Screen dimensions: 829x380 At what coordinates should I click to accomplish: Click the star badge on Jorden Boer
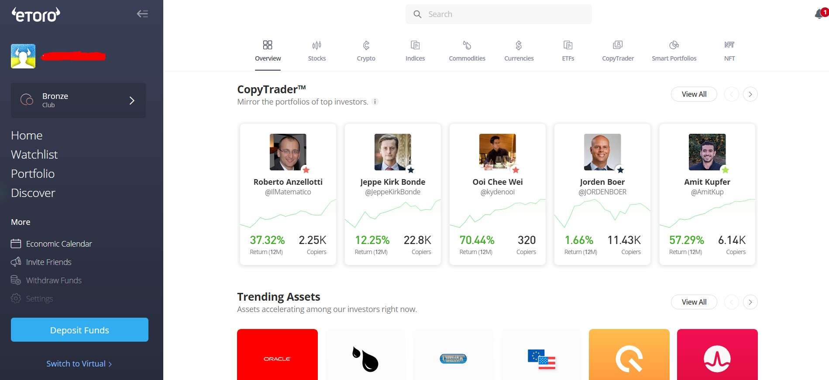pyautogui.click(x=620, y=170)
